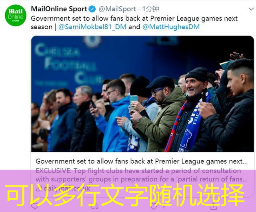Image resolution: width=256 pixels, height=212 pixels.
Task: Click the share tweet upload icon
Action: [x=213, y=206]
